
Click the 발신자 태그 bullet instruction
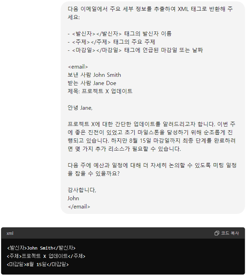click(x=120, y=34)
